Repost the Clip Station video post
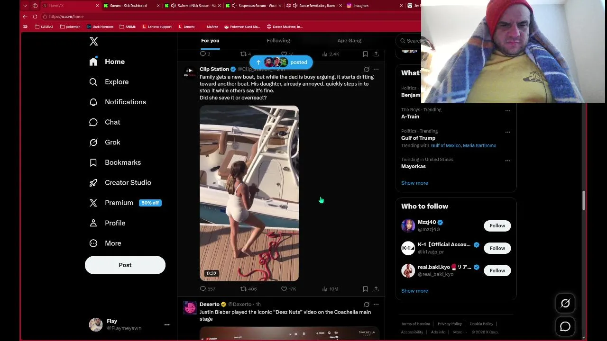 pos(248,289)
